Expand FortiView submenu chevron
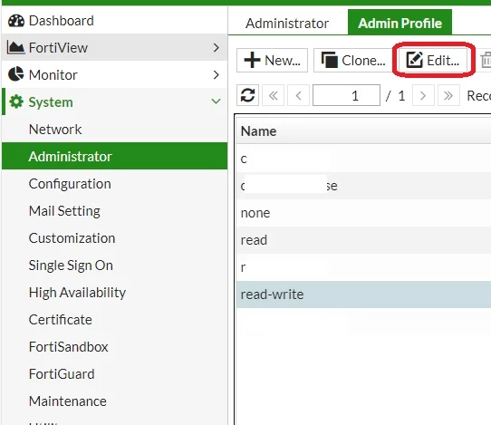 coord(216,48)
